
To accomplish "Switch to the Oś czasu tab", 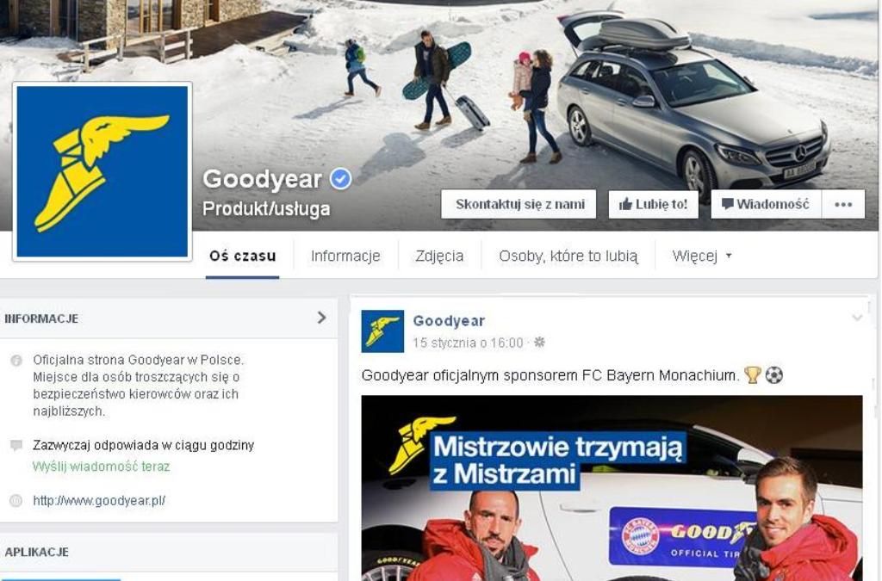I will (242, 256).
